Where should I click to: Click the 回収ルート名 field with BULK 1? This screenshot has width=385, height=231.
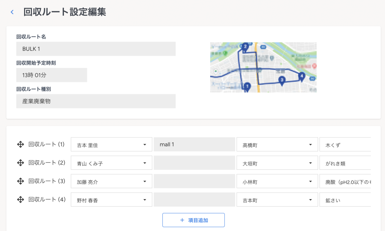coord(96,49)
